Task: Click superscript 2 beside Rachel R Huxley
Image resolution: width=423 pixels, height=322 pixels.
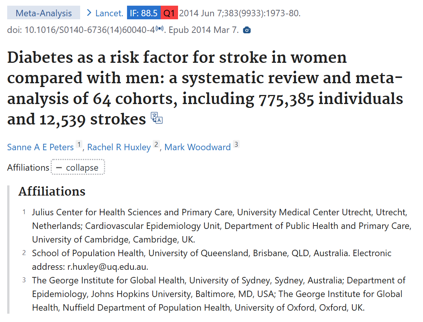Action: (x=156, y=145)
